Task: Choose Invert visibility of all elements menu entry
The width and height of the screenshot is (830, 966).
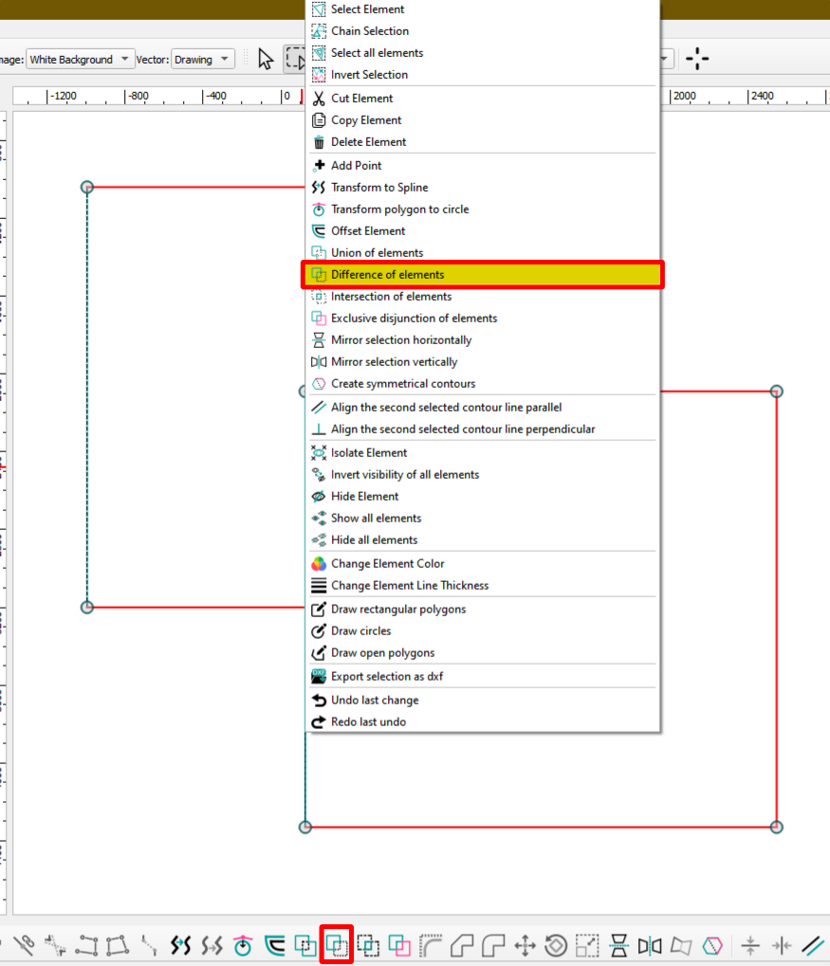Action: click(404, 474)
